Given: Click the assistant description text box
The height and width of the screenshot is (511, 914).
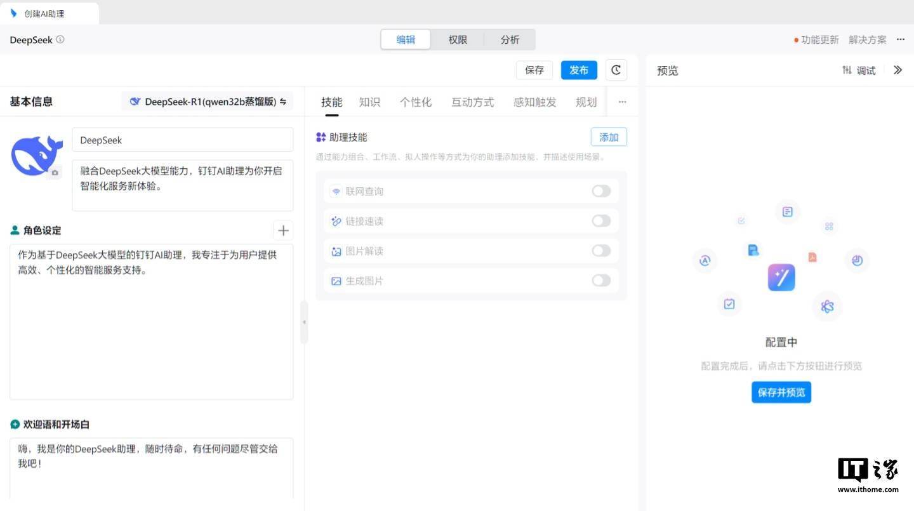Looking at the screenshot, I should [183, 185].
